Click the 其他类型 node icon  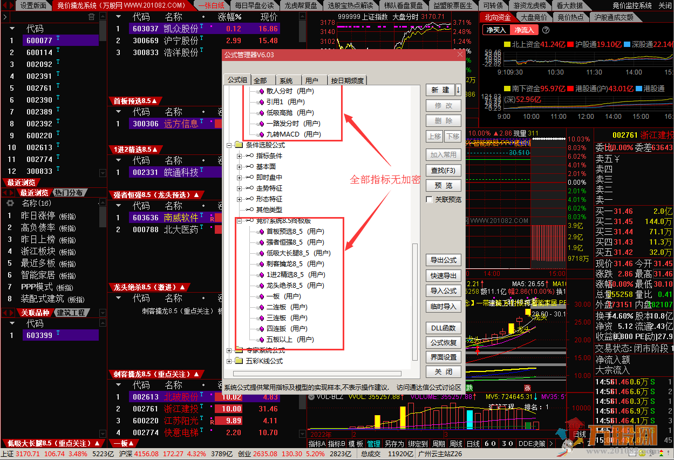click(249, 210)
